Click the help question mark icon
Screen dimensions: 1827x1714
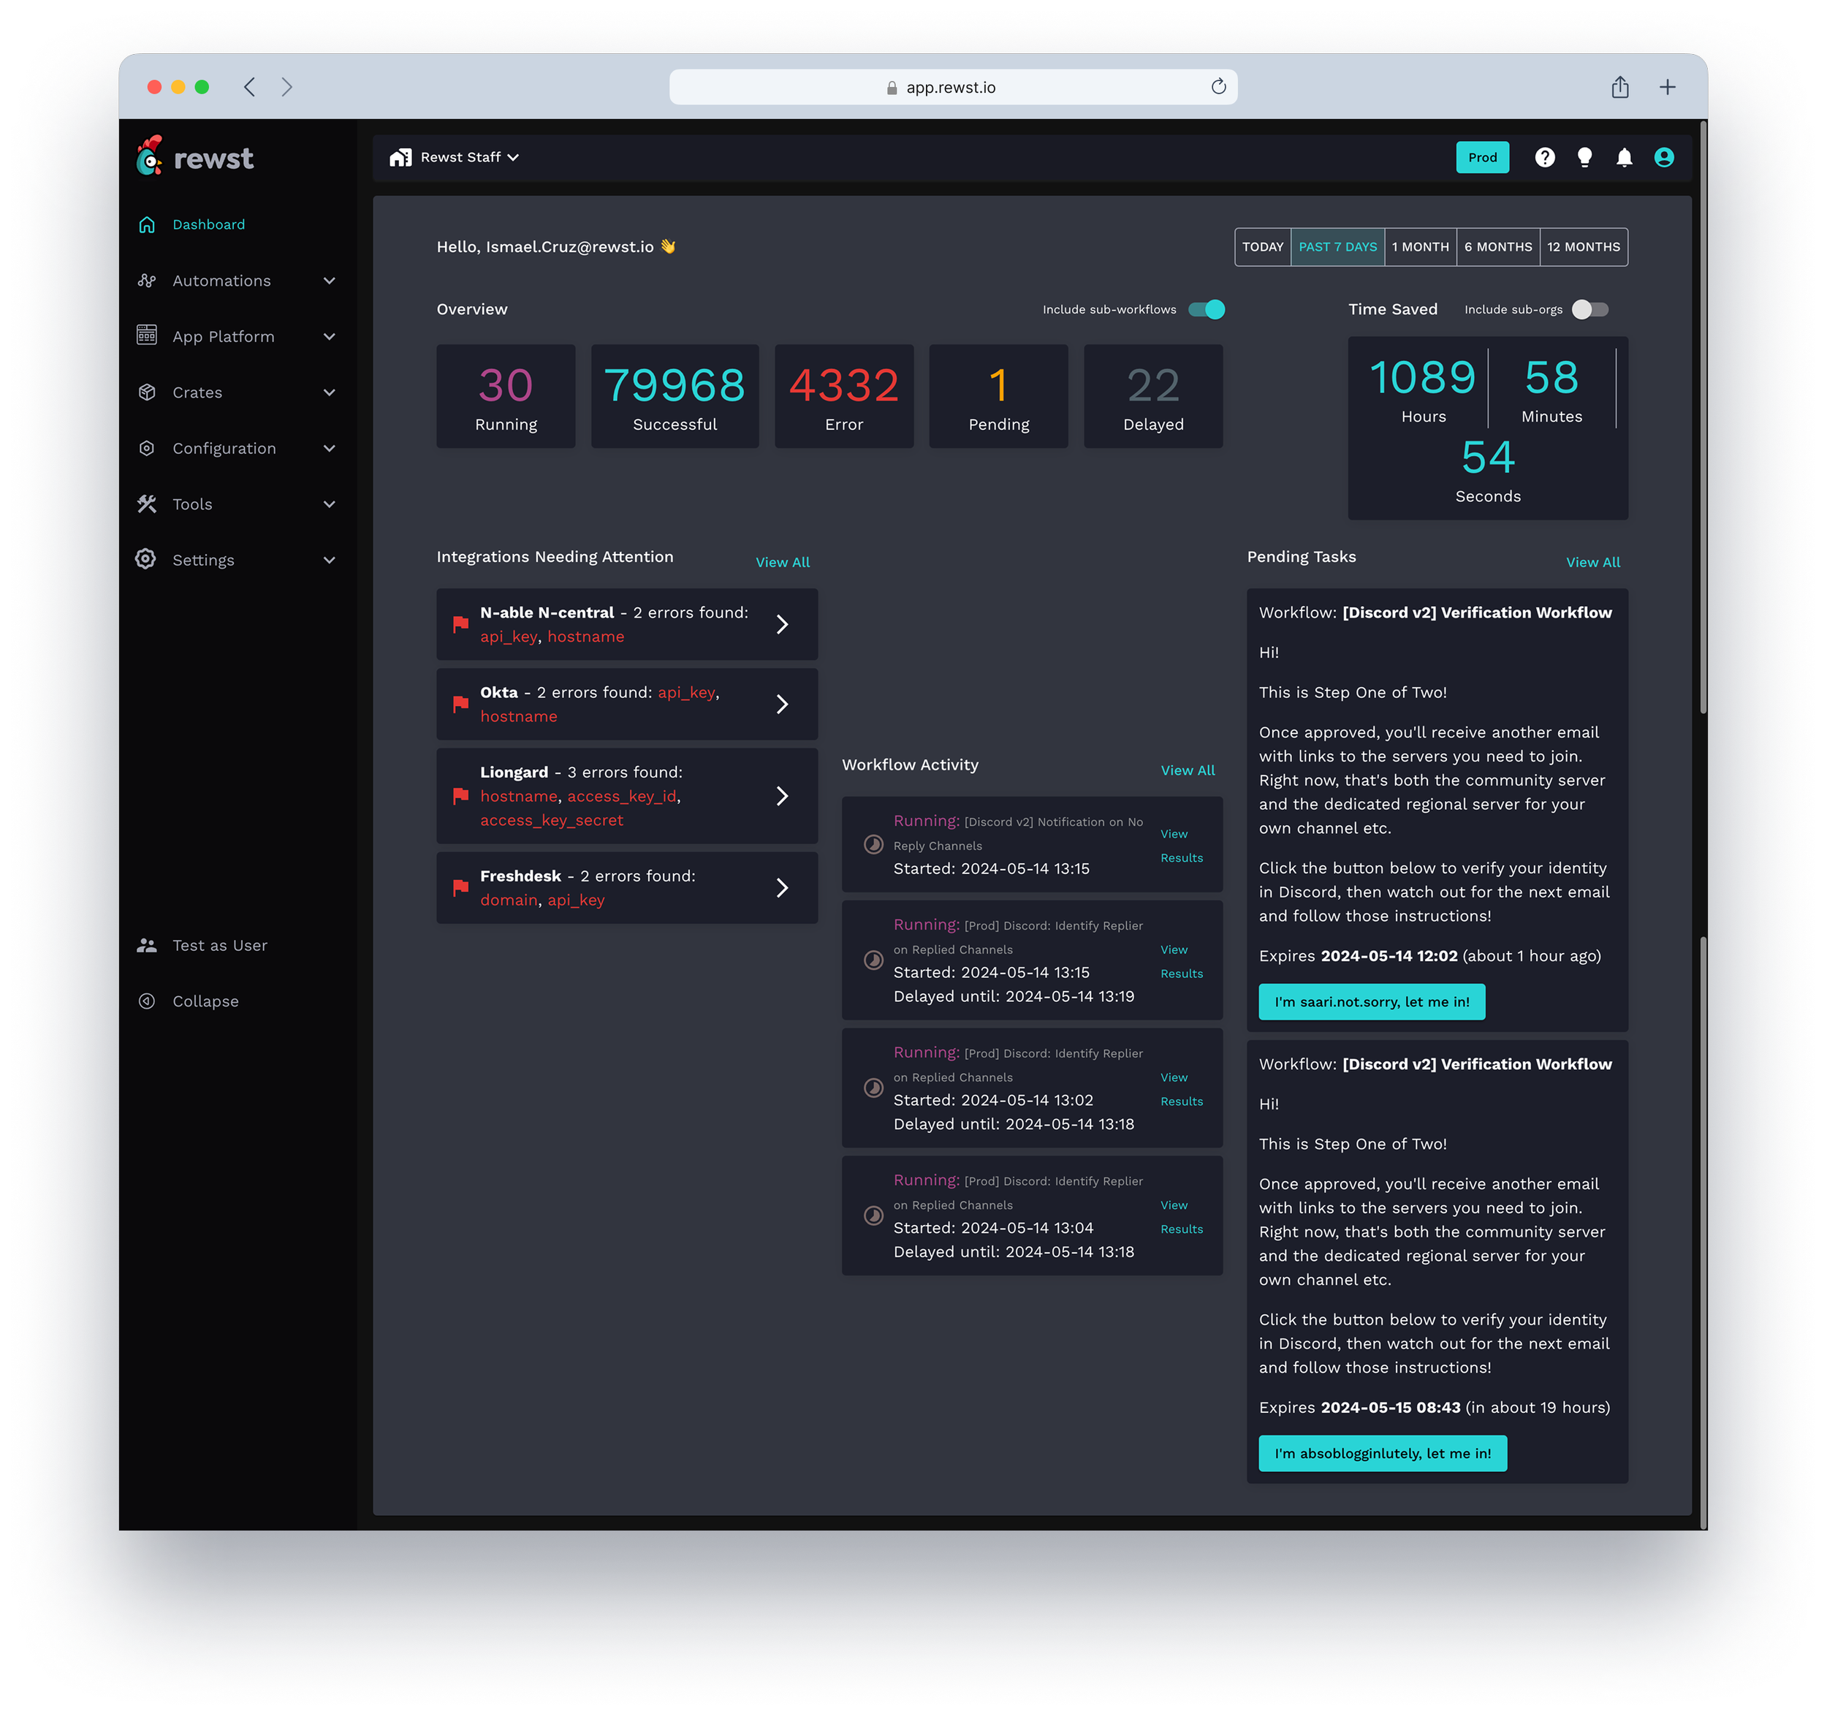point(1545,157)
